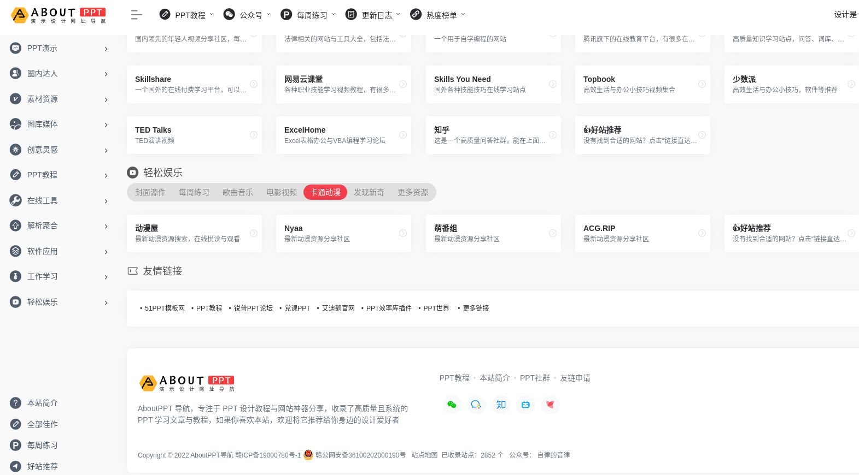Open the Topbook site card
The height and width of the screenshot is (475, 859).
point(642,84)
